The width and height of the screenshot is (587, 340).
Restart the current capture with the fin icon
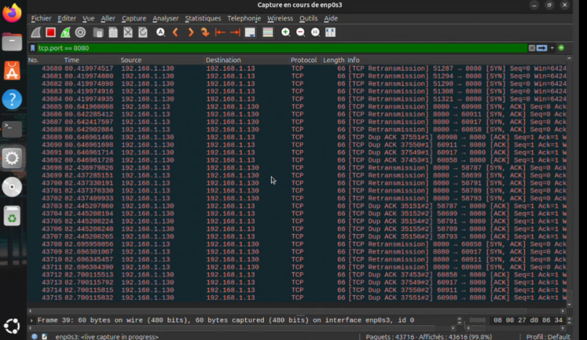66,32
